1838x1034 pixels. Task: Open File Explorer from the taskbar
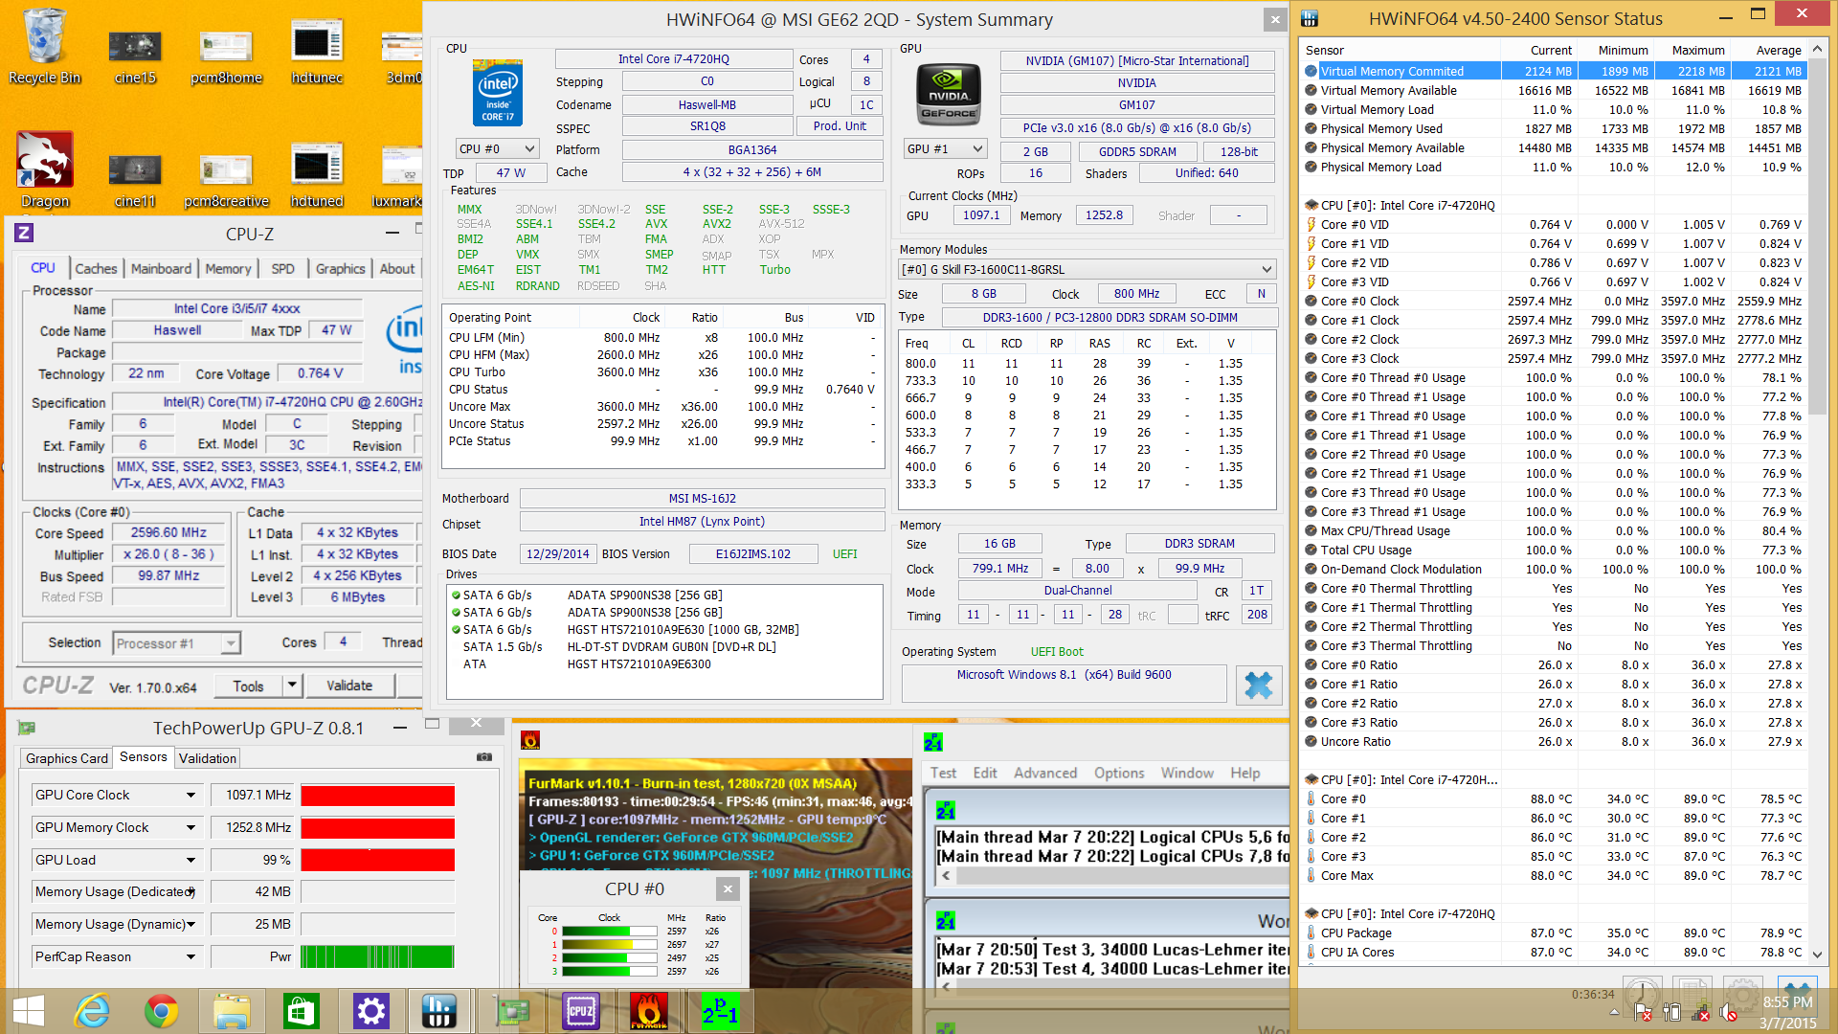[x=231, y=1011]
